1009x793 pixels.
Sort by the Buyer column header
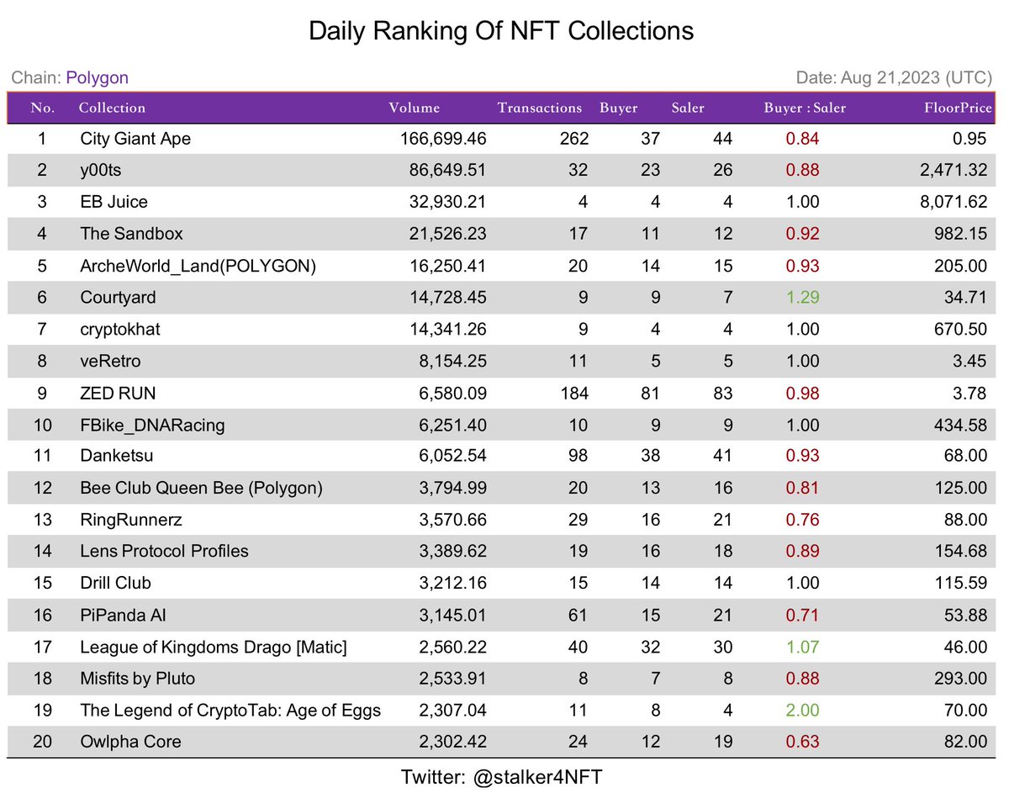click(619, 108)
